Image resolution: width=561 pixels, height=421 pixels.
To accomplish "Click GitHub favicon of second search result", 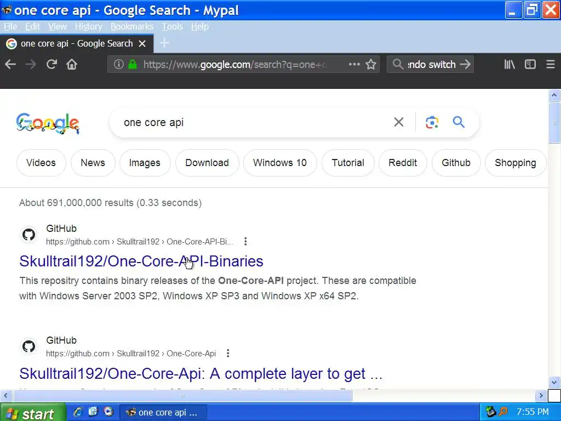I will [28, 346].
